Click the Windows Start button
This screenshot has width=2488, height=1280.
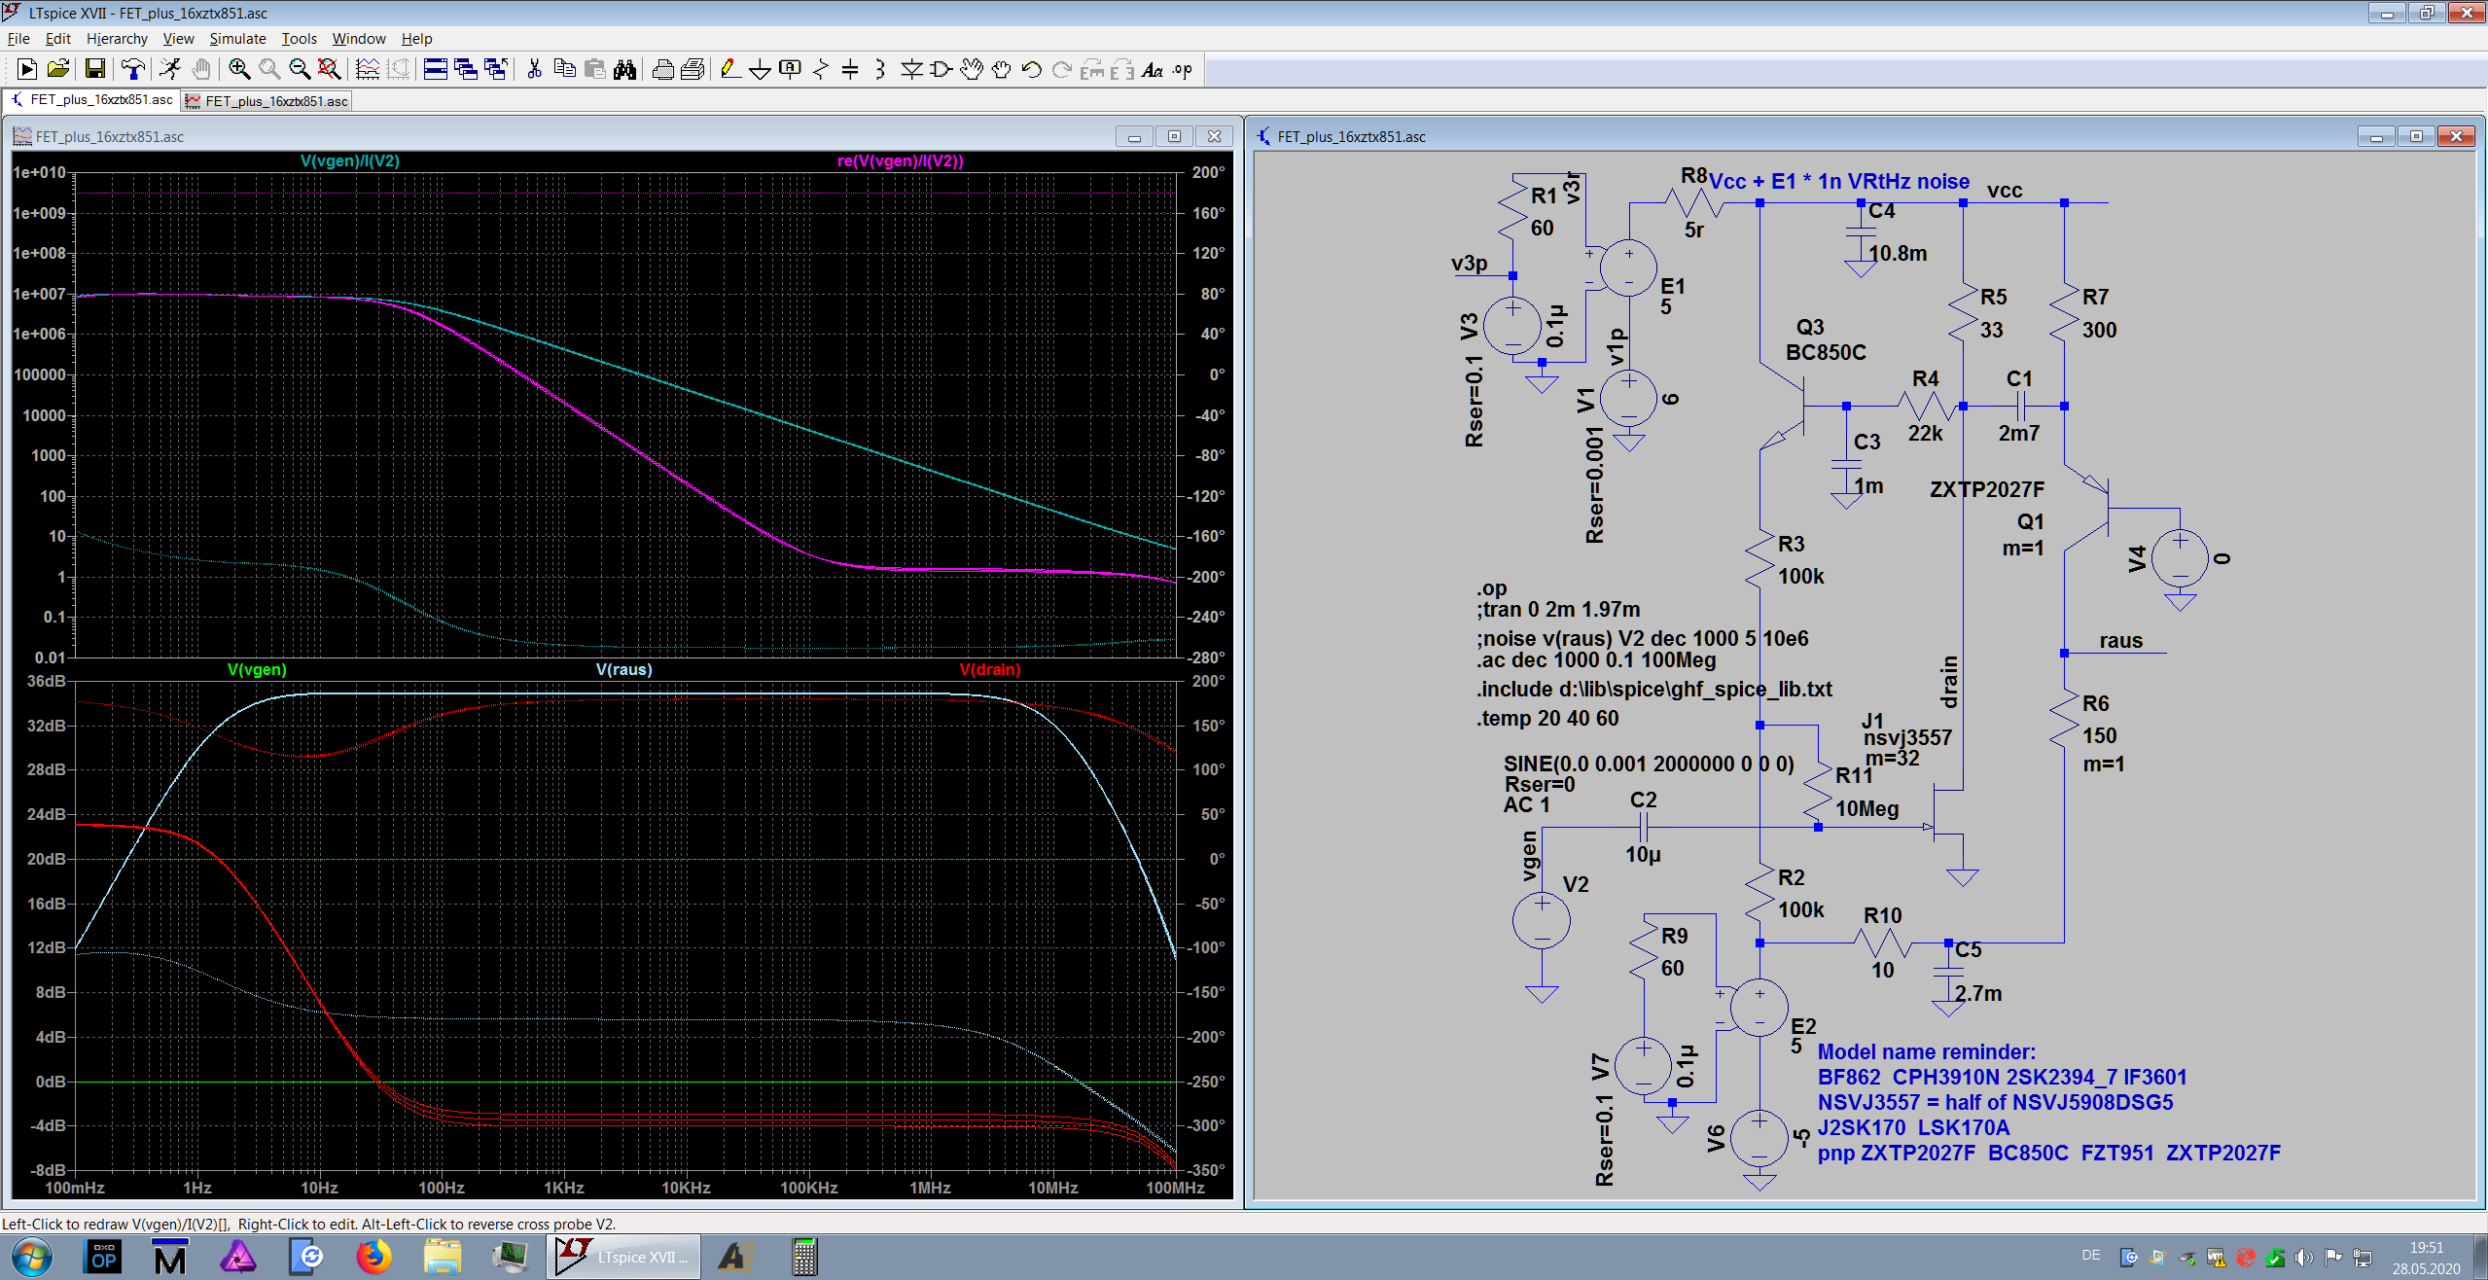pyautogui.click(x=31, y=1257)
